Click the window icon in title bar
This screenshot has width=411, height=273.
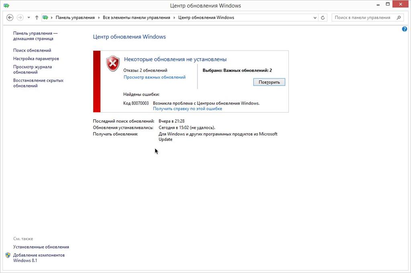(6, 6)
